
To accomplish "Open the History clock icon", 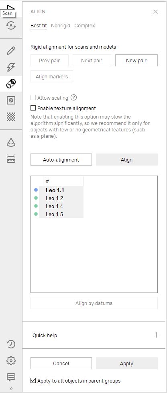I will (x=11, y=344).
